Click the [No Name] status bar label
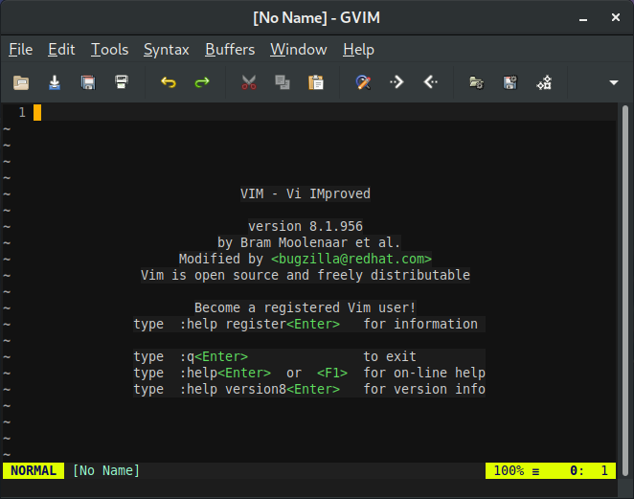Image resolution: width=634 pixels, height=499 pixels. point(106,470)
